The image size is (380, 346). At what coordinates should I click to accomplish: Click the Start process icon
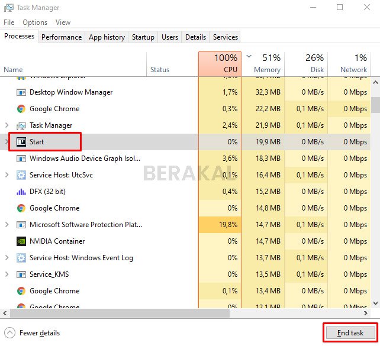tap(21, 142)
